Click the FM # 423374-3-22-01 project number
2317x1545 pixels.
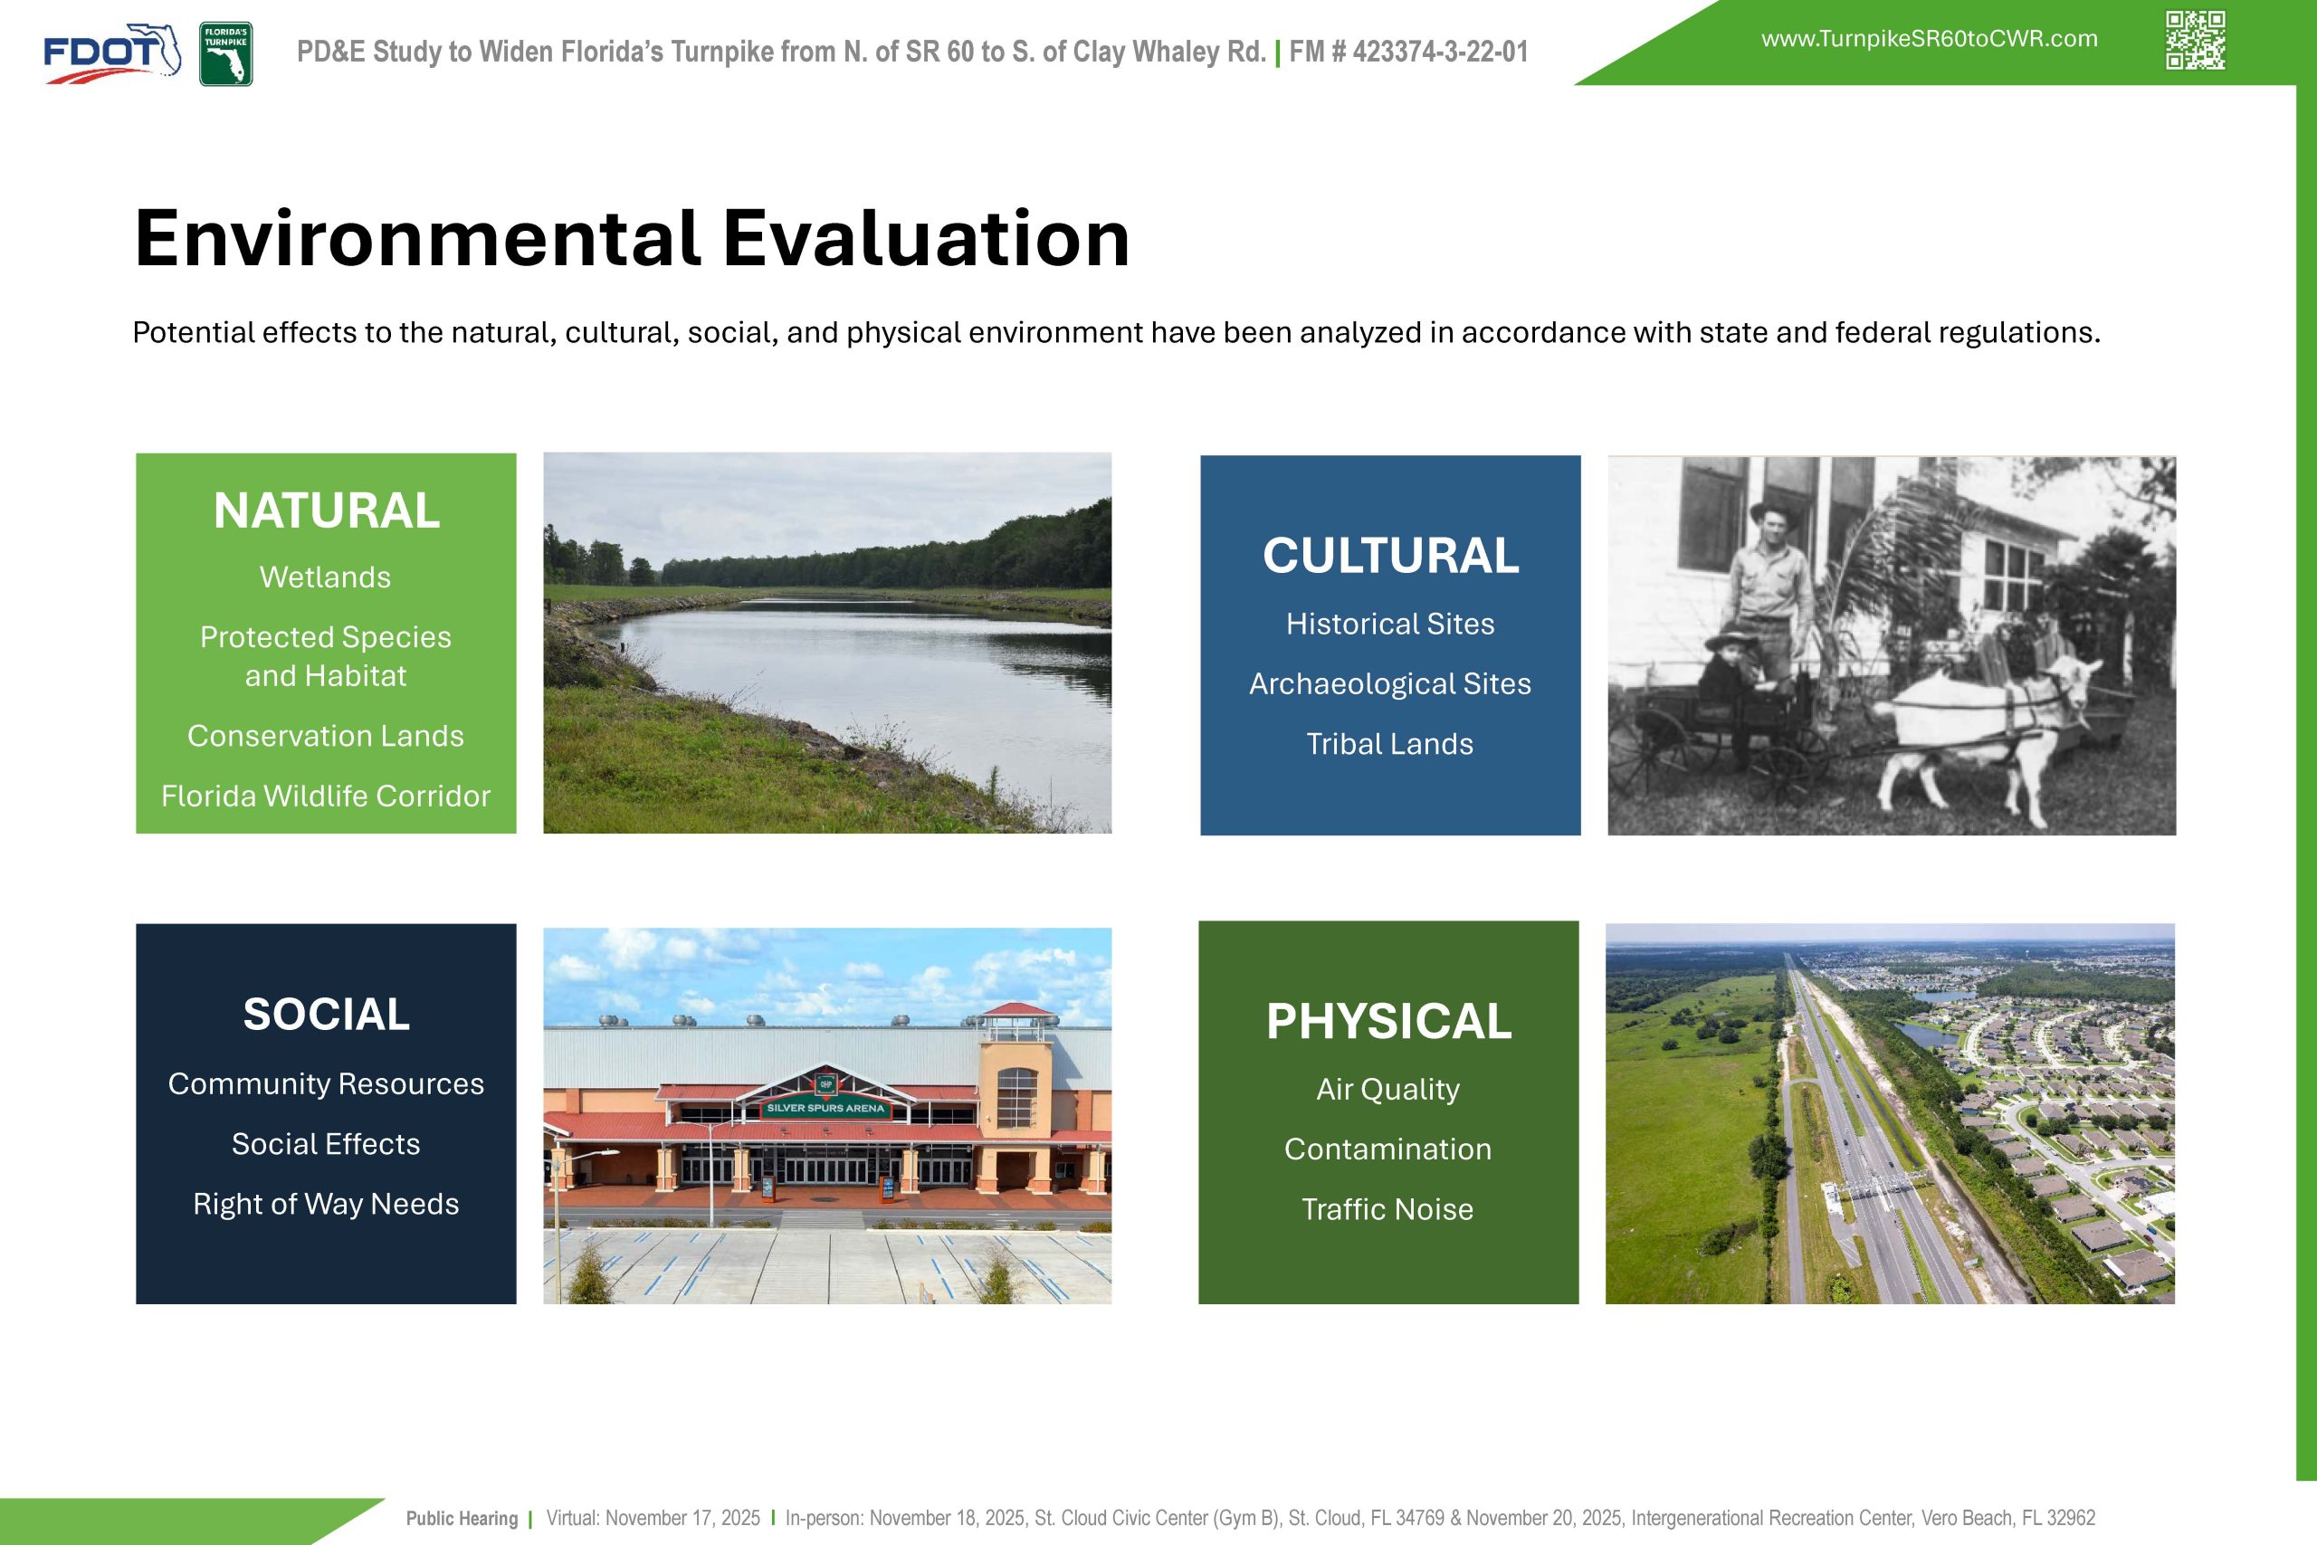(x=1407, y=52)
